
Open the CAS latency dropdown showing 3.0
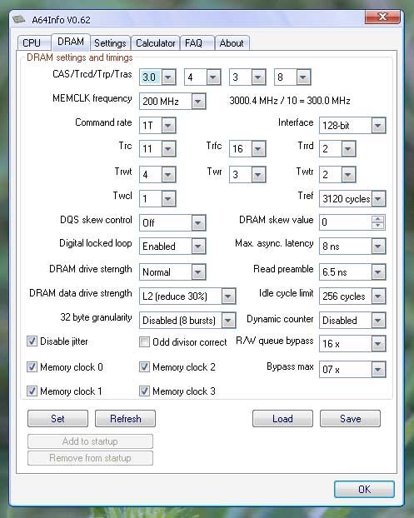point(168,77)
